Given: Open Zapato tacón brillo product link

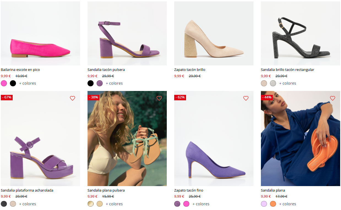Looking at the screenshot, I should click(190, 70).
